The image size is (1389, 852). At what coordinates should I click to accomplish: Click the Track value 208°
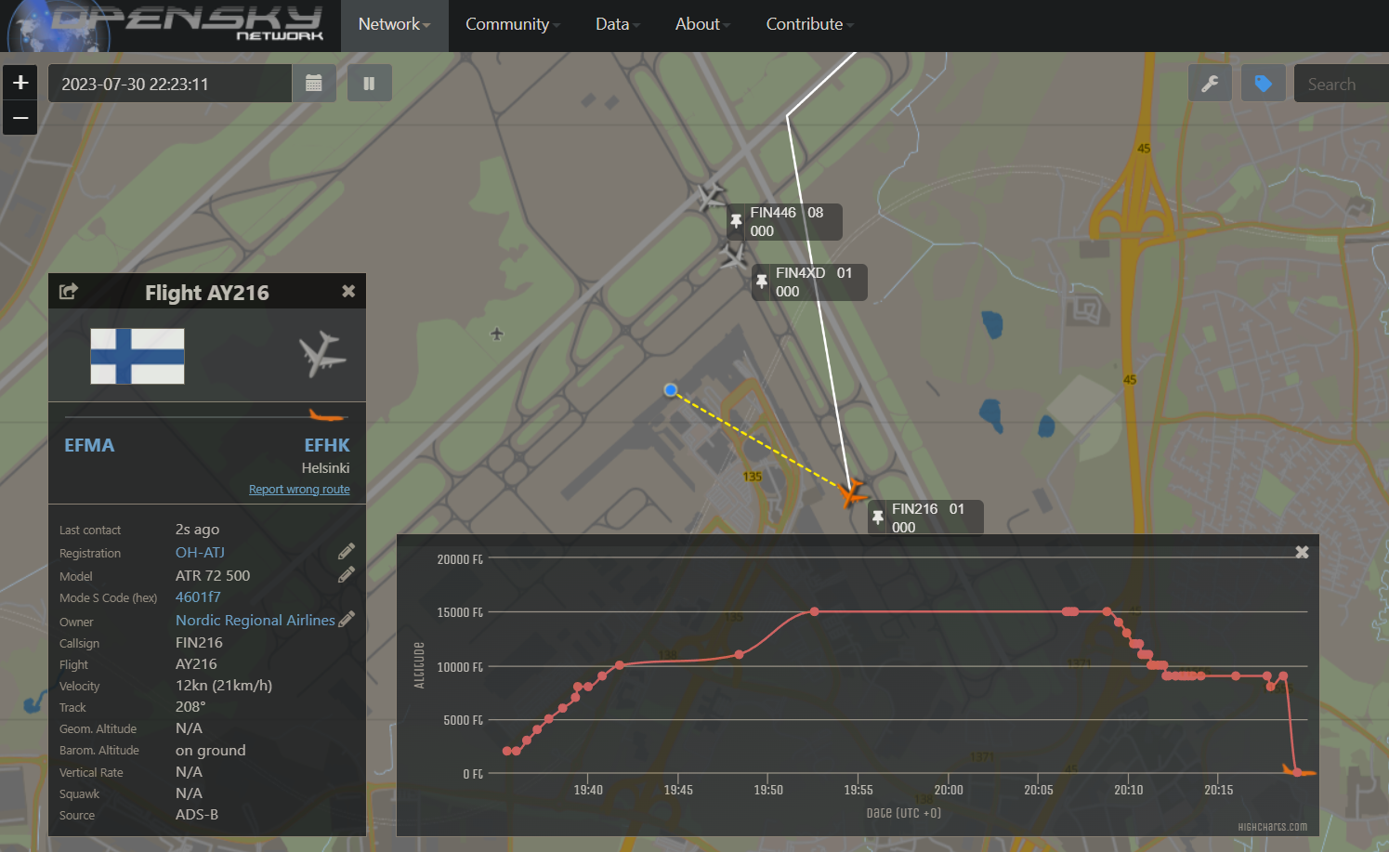(190, 707)
